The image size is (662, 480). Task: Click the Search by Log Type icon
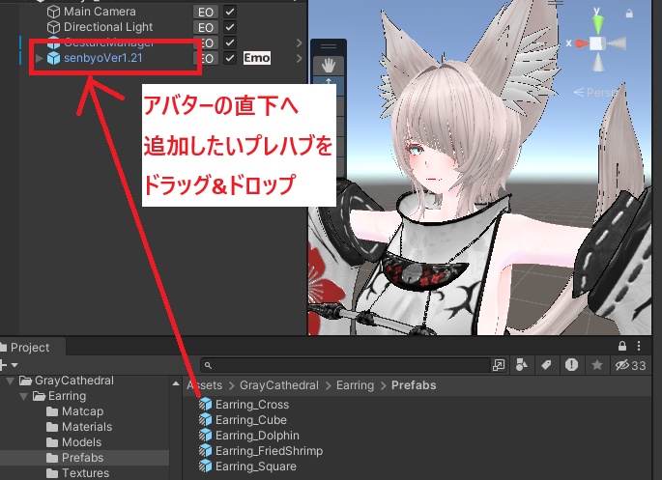pos(572,365)
